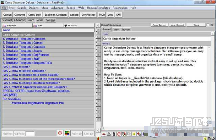The height and width of the screenshot is (140, 216).
Task: Click the Blank button
Action: (196, 25)
